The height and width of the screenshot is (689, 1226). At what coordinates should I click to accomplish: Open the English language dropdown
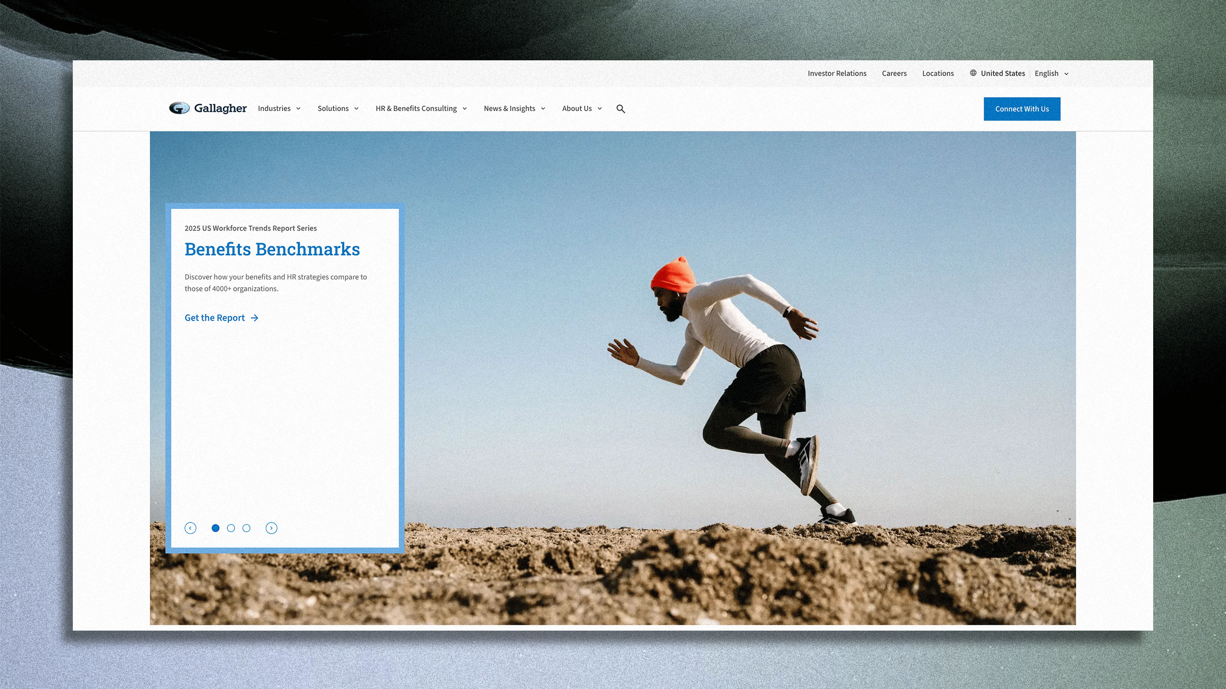pyautogui.click(x=1052, y=74)
